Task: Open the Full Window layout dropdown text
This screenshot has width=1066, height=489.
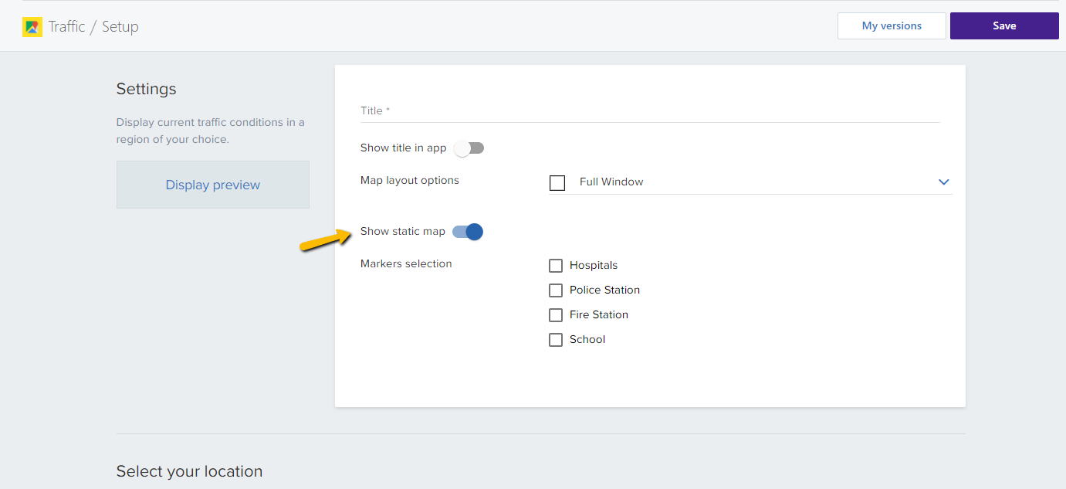Action: point(611,182)
